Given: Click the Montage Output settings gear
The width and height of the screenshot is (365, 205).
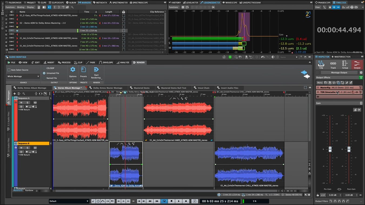Looking at the screenshot, I should 361,72.
